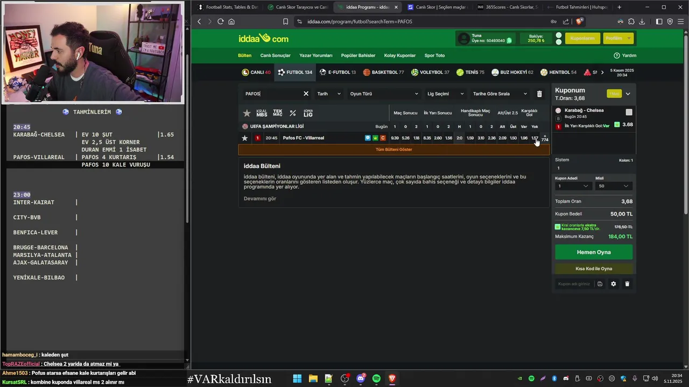
Task: Click trash icon beside Tarihe Göre Sırala
Action: coord(539,94)
